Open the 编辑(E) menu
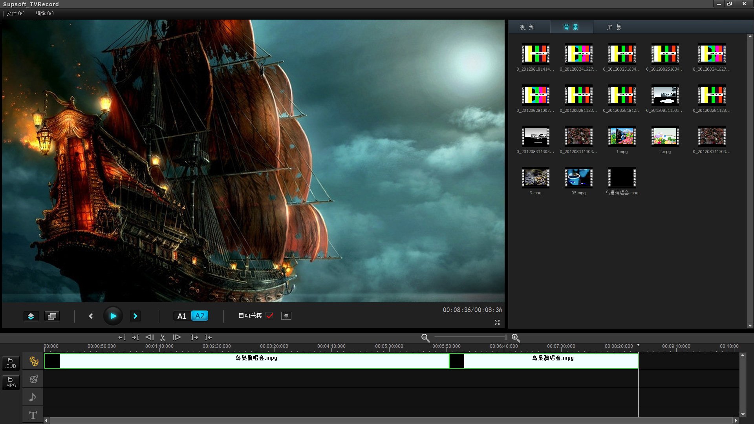Image resolution: width=754 pixels, height=424 pixels. coord(45,13)
